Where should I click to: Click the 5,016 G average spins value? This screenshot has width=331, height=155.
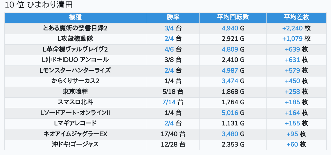(x=233, y=113)
